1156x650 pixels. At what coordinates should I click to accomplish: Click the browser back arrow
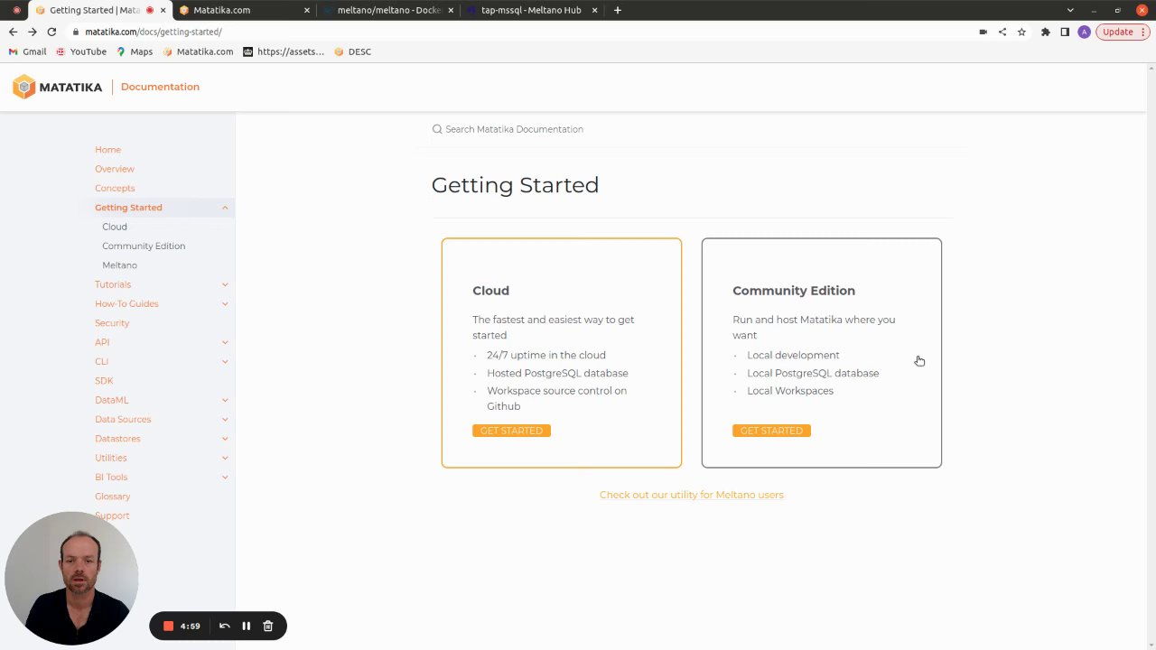click(x=13, y=32)
